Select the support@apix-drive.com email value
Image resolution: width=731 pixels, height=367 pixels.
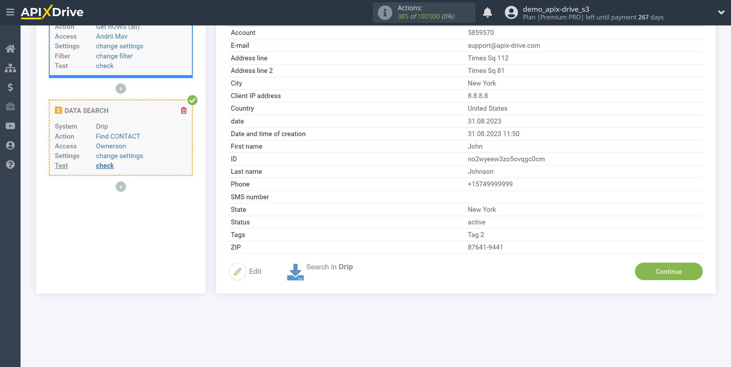504,45
